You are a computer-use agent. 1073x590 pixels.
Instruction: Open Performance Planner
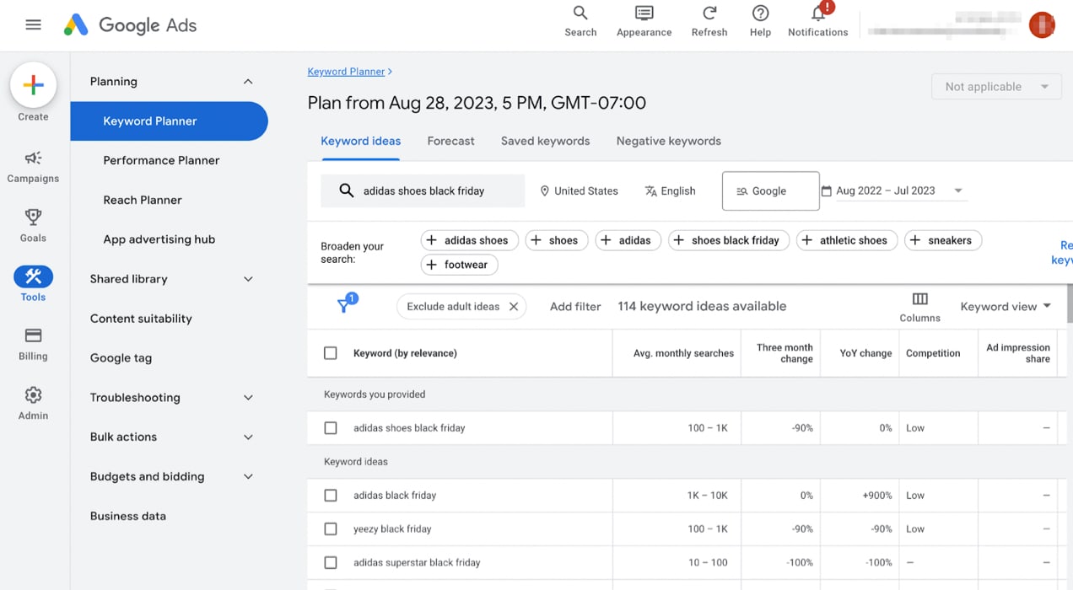click(161, 160)
